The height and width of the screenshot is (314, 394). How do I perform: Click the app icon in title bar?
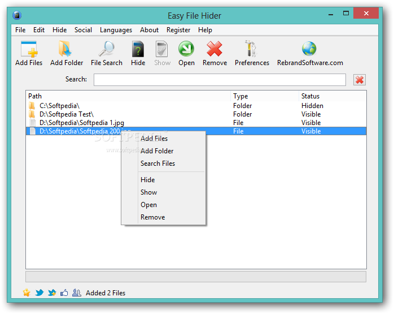click(17, 15)
